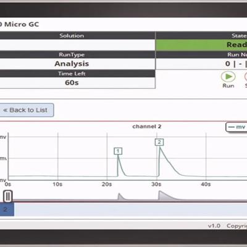Click the Run No value field
Screen dimensions: 247x247
(201, 64)
